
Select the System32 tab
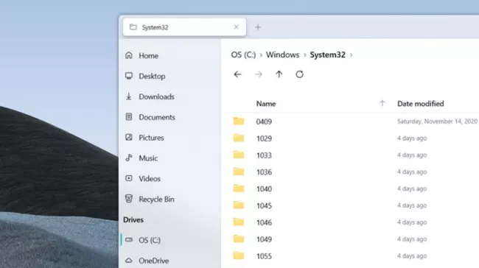(184, 27)
